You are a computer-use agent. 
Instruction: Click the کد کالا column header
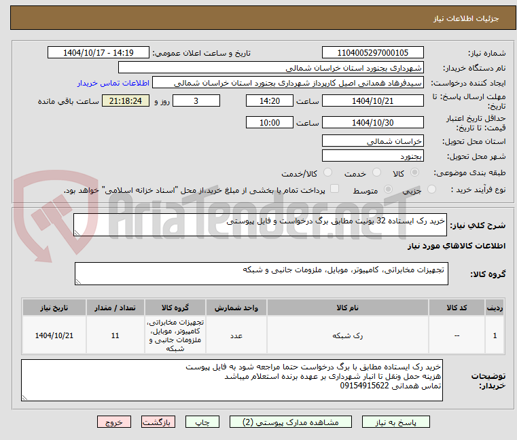457,308
